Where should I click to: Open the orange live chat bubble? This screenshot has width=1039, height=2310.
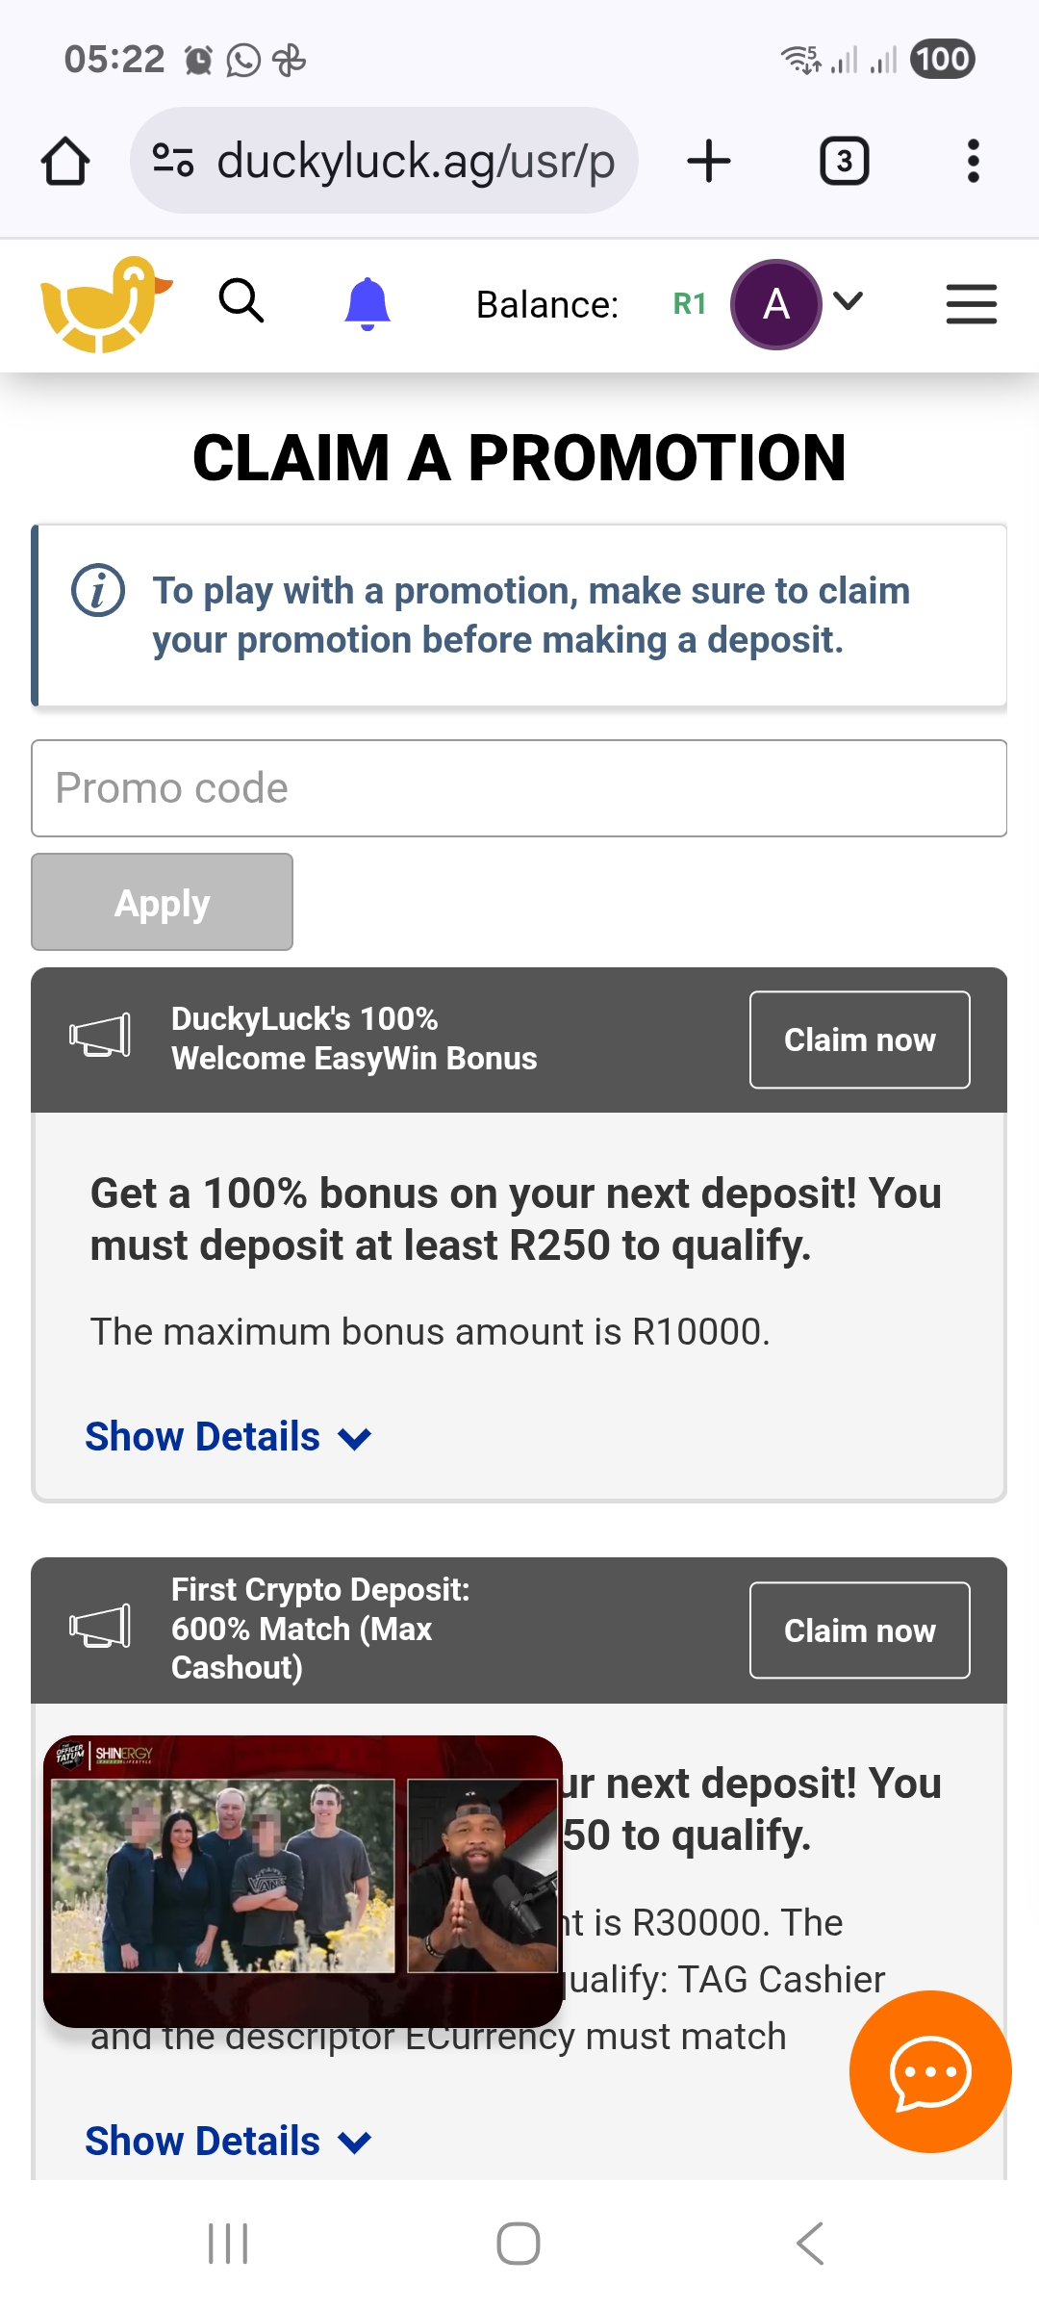(929, 2071)
